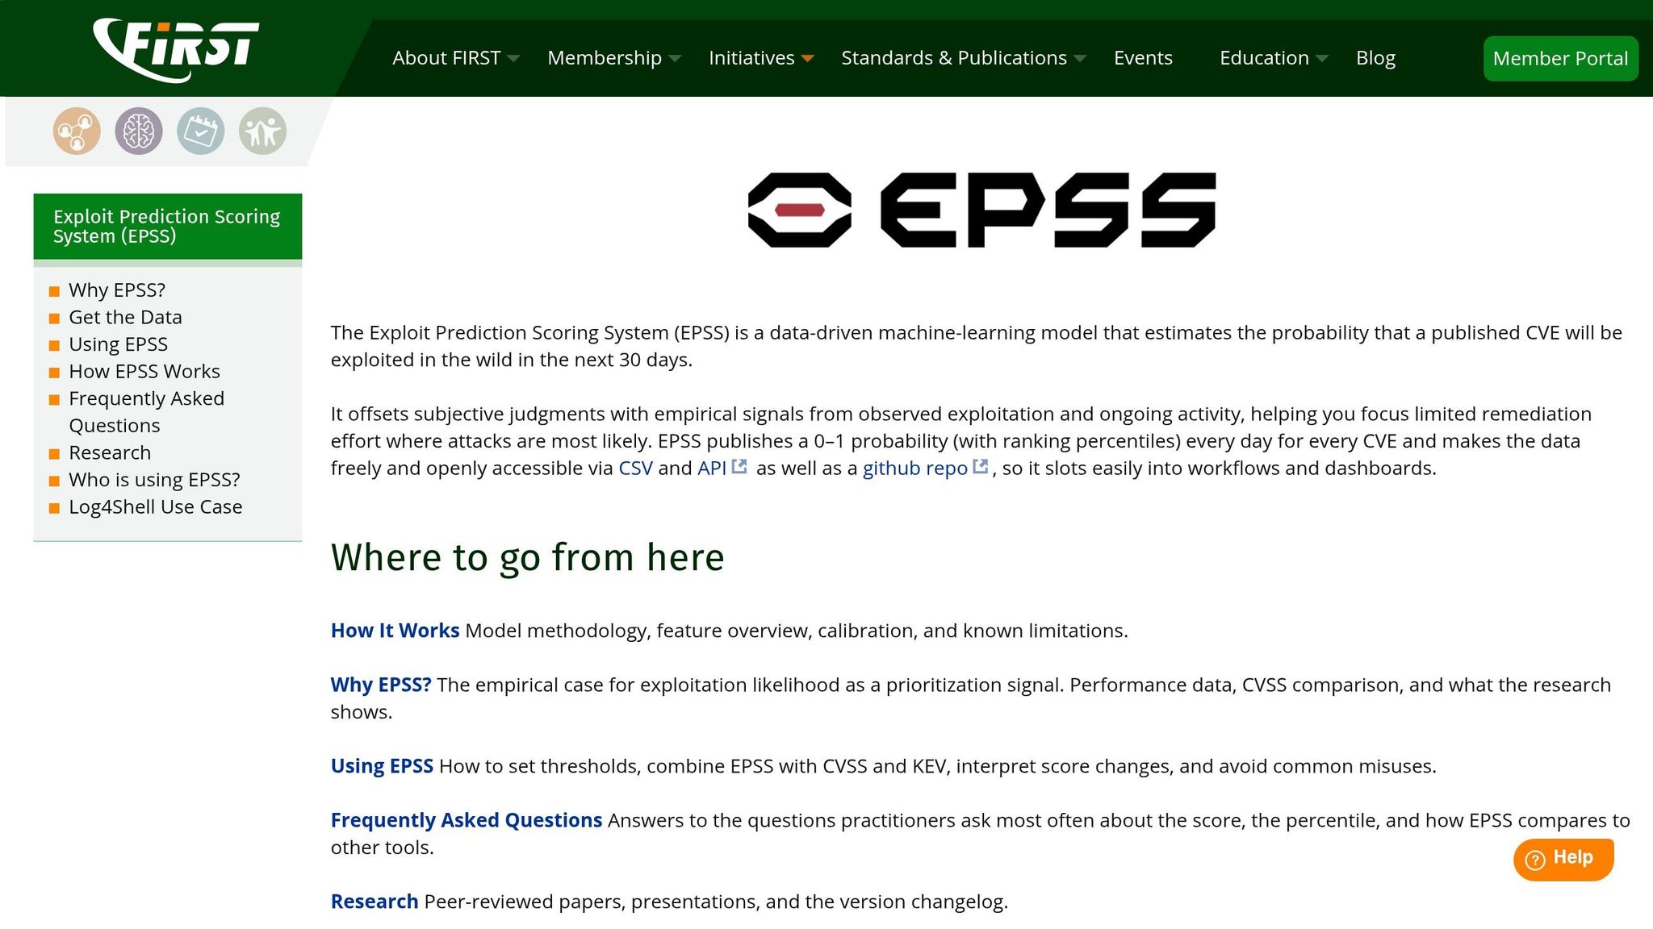Open Frequently Asked Questions in the sidebar
Viewport: 1653px width, 929px height.
(x=146, y=412)
